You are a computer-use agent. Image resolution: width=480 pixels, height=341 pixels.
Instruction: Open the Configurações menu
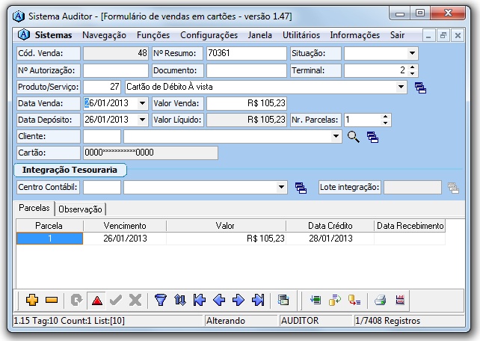click(209, 35)
